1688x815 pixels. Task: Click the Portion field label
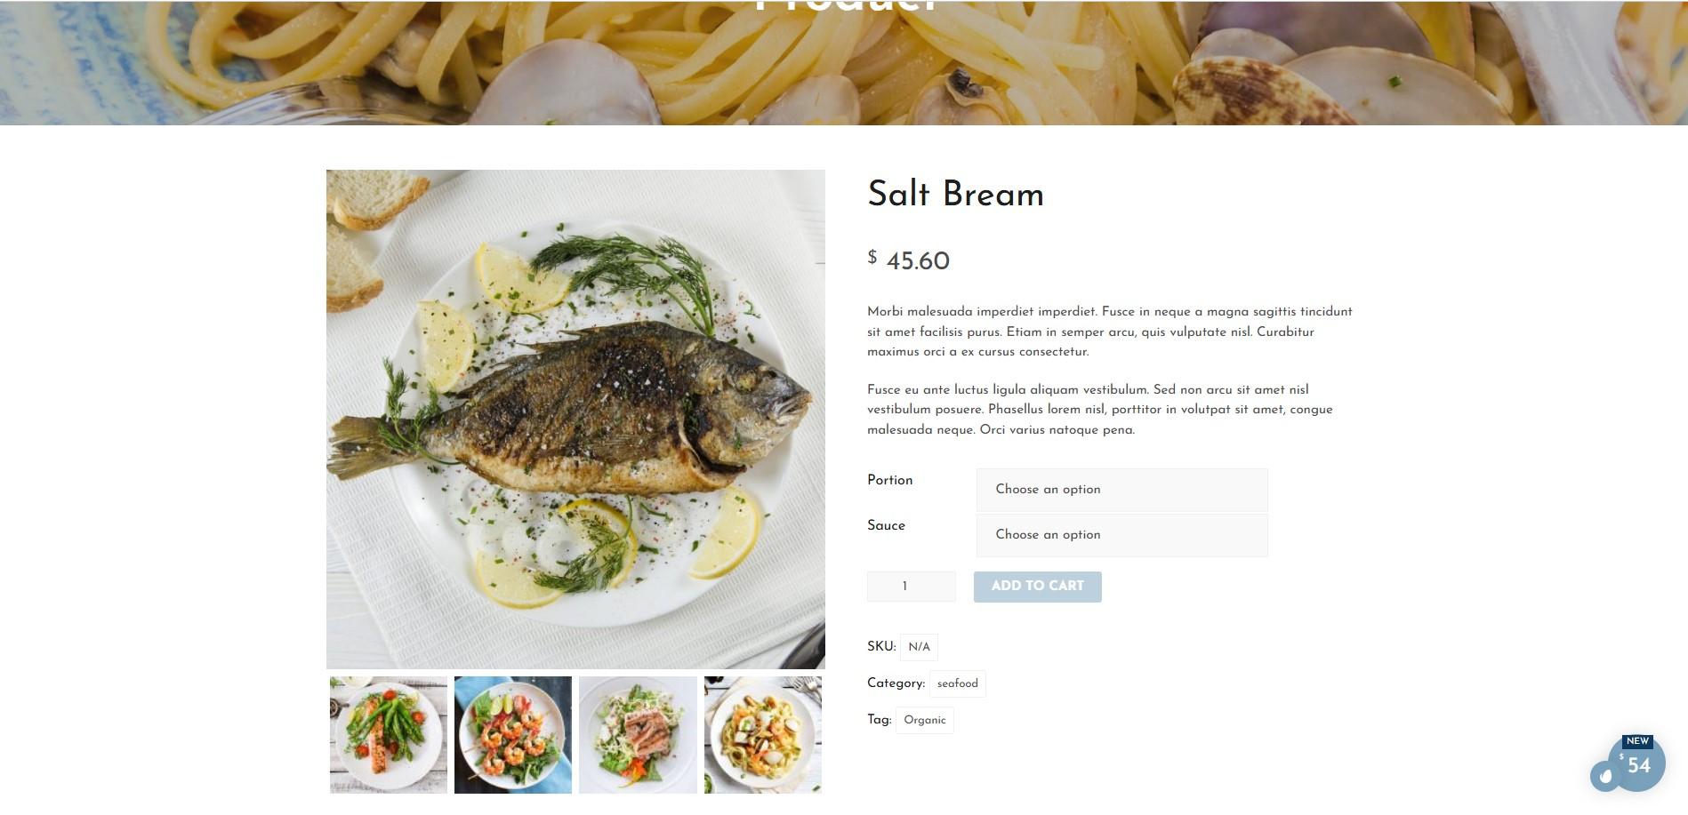coord(889,480)
